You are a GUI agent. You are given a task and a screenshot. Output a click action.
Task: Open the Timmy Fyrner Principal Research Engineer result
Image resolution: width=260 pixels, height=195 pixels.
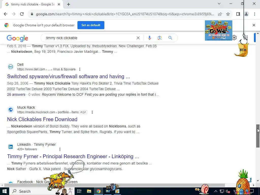(73, 156)
